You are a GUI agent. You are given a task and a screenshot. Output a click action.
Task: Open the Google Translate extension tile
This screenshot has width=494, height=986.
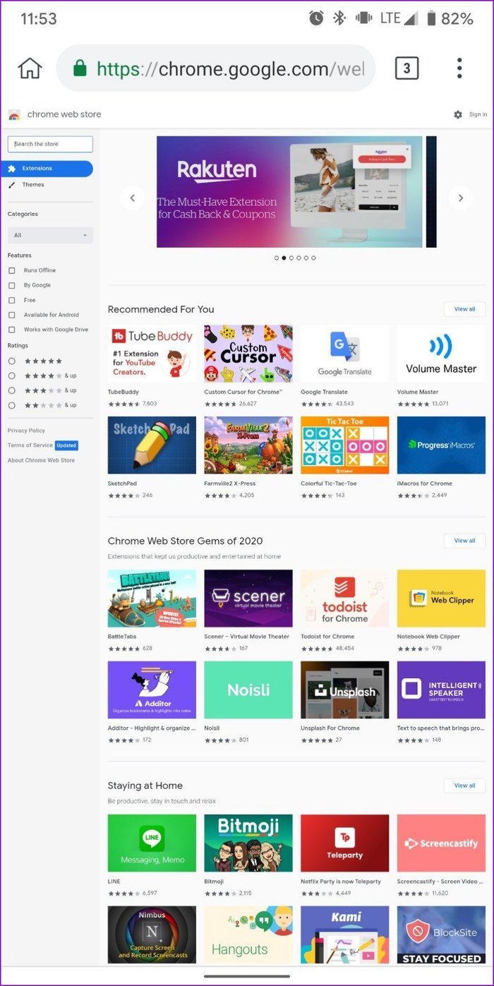click(344, 354)
